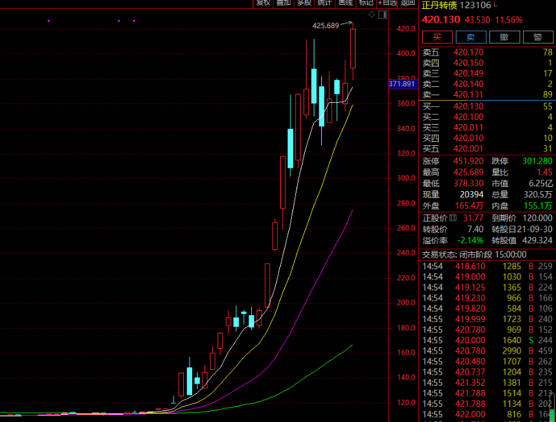The image size is (556, 422).
Task: Open the 统计 statistics tool
Action: click(x=324, y=3)
